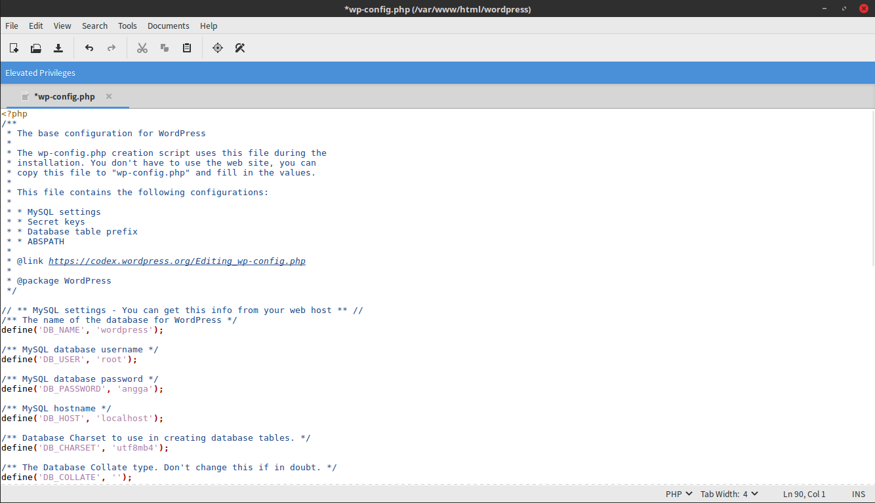Cut selection with the scissors icon

point(142,48)
